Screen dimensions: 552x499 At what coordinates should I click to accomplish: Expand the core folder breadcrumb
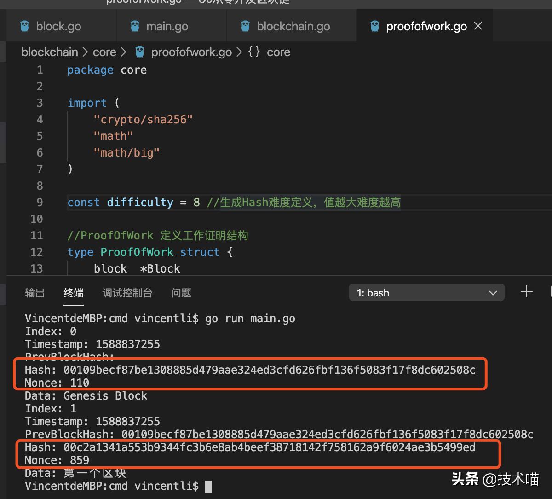pos(104,52)
